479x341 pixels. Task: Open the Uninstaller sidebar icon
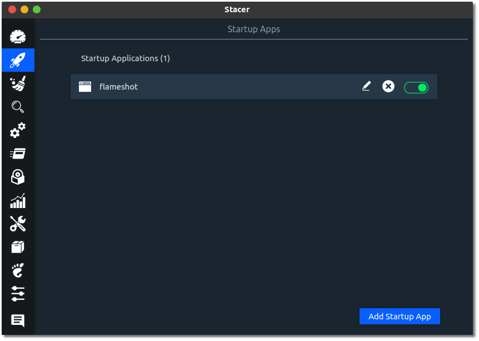(17, 177)
